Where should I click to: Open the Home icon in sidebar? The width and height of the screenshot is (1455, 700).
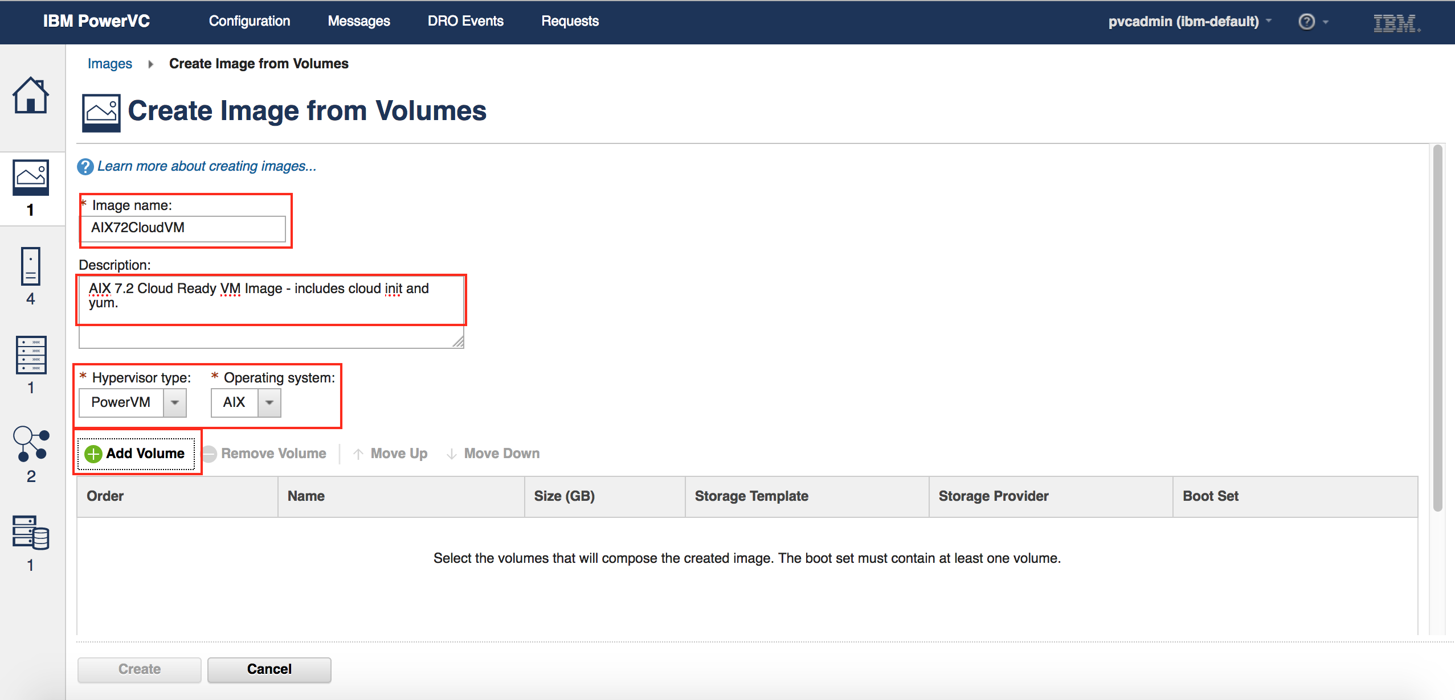coord(31,95)
